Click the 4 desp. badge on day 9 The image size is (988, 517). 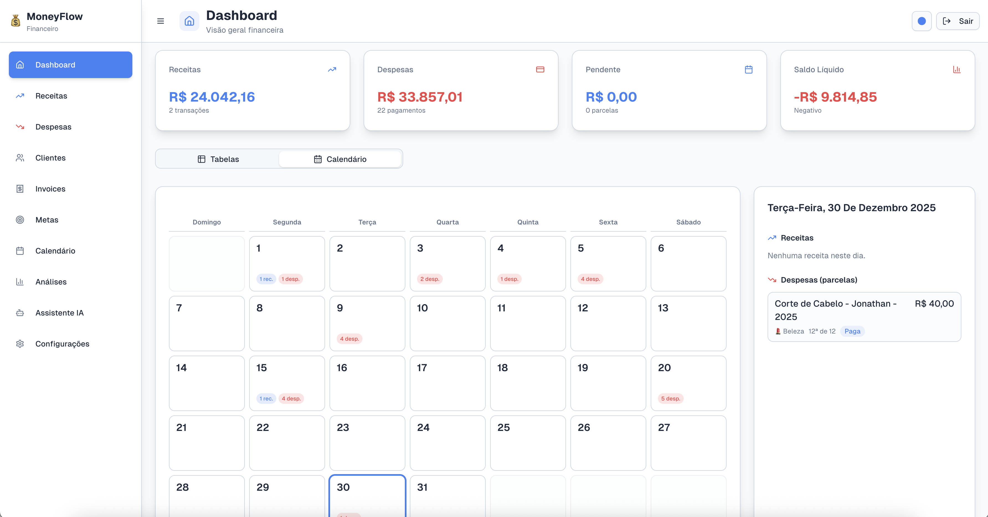(x=349, y=339)
